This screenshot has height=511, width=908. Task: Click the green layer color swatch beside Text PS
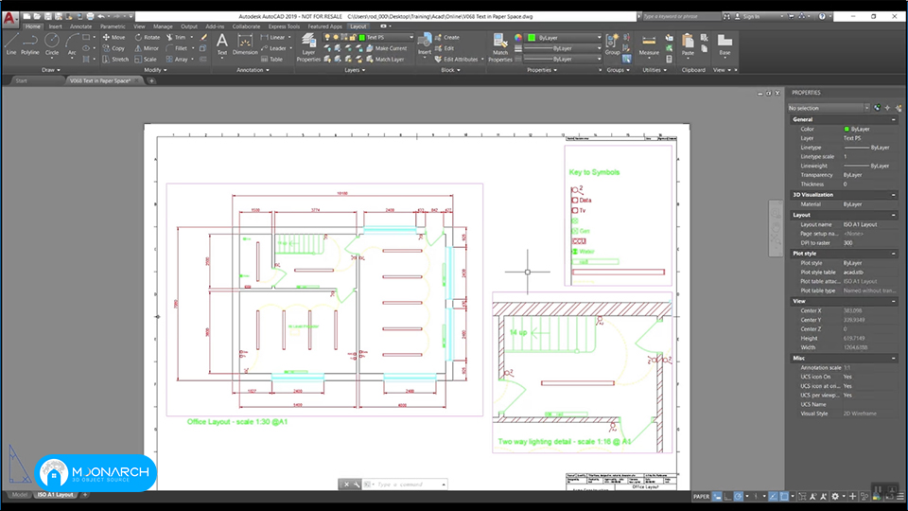(362, 37)
